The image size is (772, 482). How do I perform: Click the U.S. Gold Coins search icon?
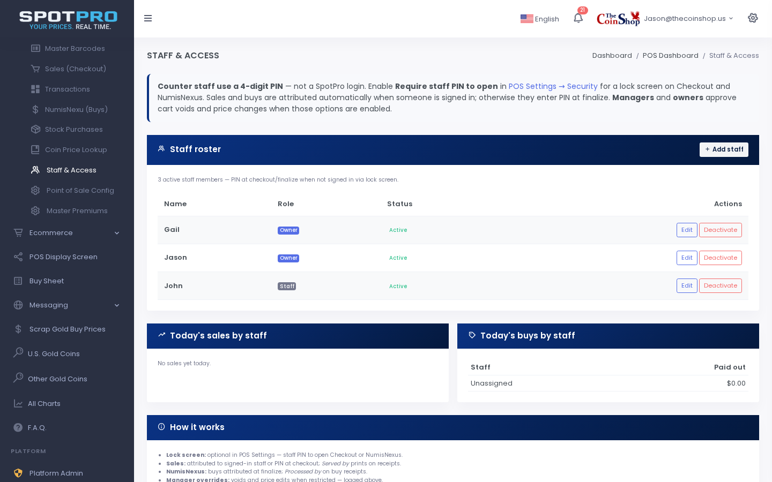18,352
